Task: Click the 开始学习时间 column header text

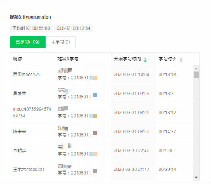Action: 127,59
